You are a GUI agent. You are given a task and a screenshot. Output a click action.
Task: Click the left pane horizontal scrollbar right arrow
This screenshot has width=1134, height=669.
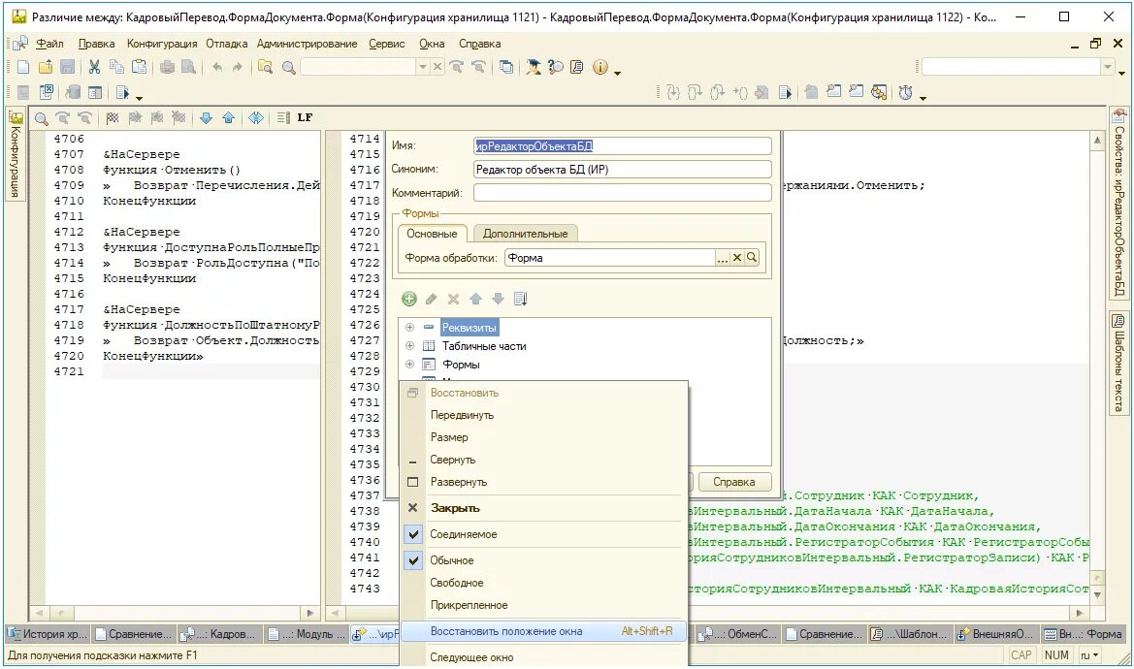(311, 613)
